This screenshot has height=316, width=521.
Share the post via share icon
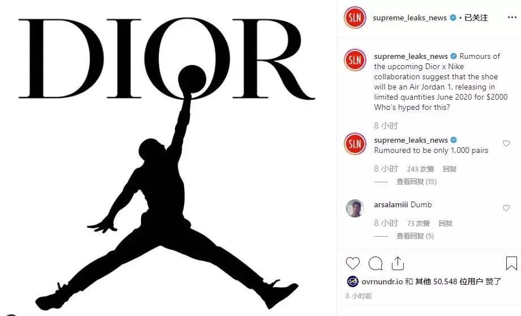tap(398, 263)
